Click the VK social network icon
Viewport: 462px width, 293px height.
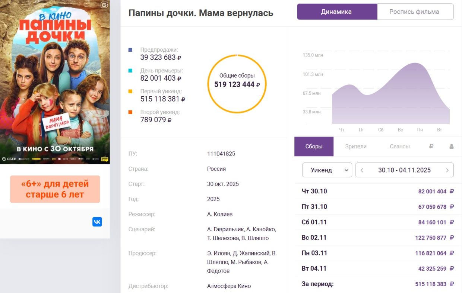[97, 222]
